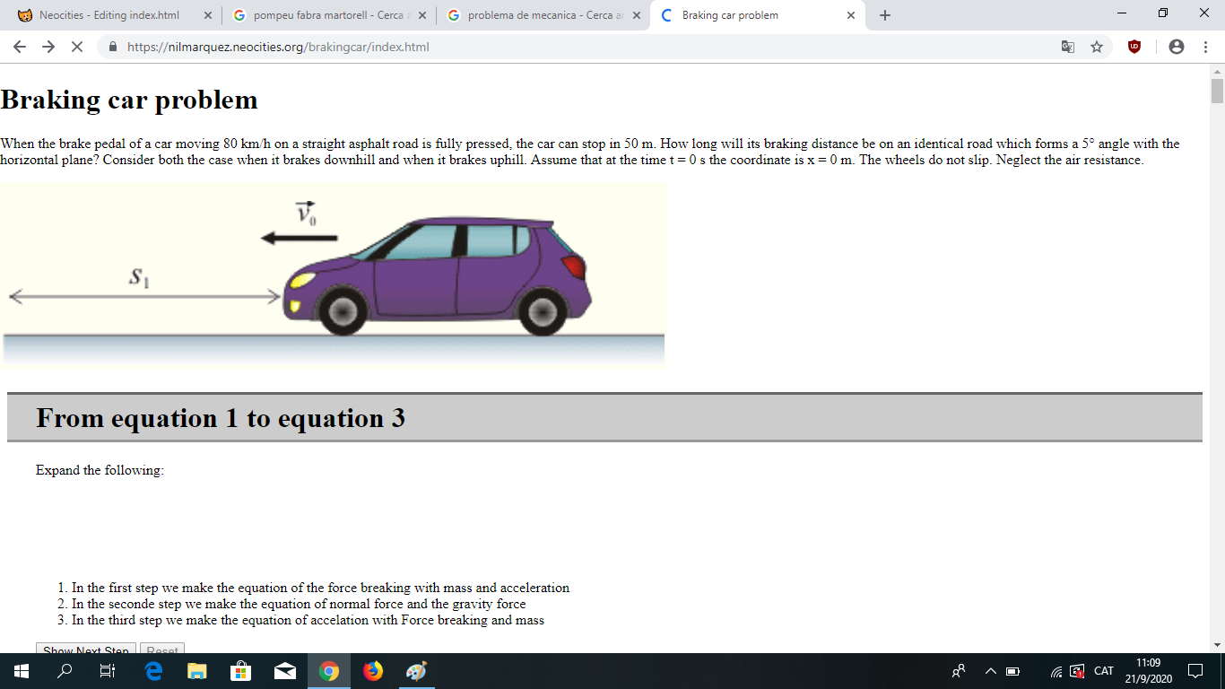Stop loading the page
The height and width of the screenshot is (689, 1225).
tap(76, 47)
